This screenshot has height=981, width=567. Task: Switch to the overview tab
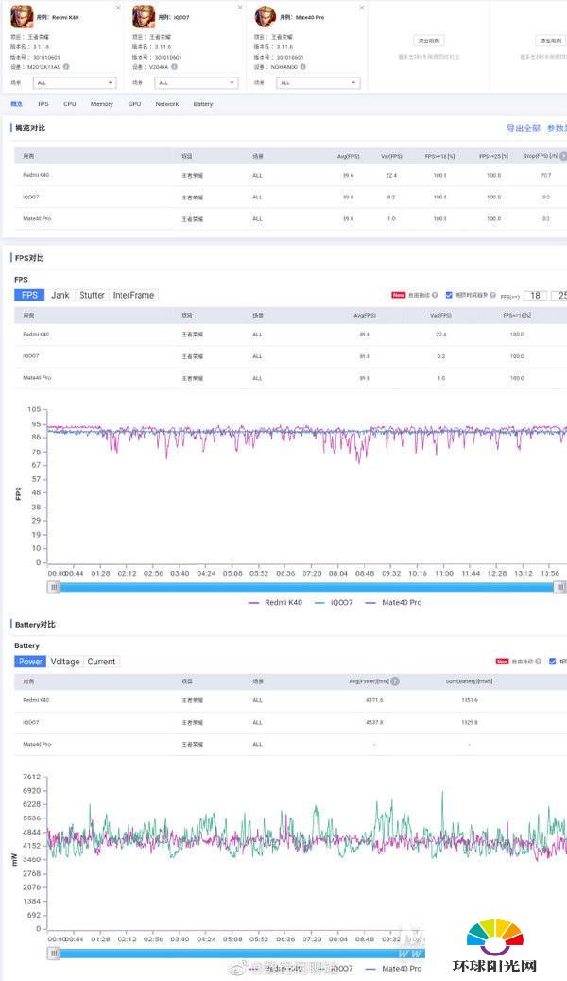pyautogui.click(x=16, y=104)
